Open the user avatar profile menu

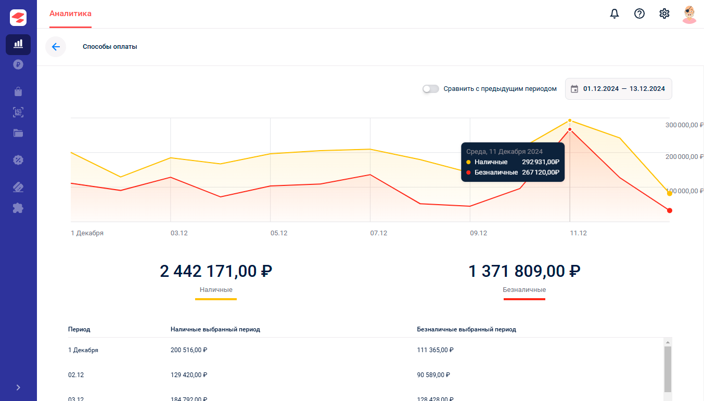[689, 14]
